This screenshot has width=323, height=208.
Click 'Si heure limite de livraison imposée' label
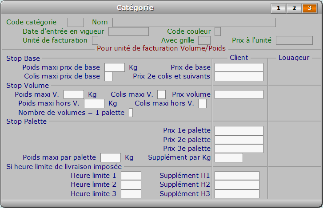(64, 167)
